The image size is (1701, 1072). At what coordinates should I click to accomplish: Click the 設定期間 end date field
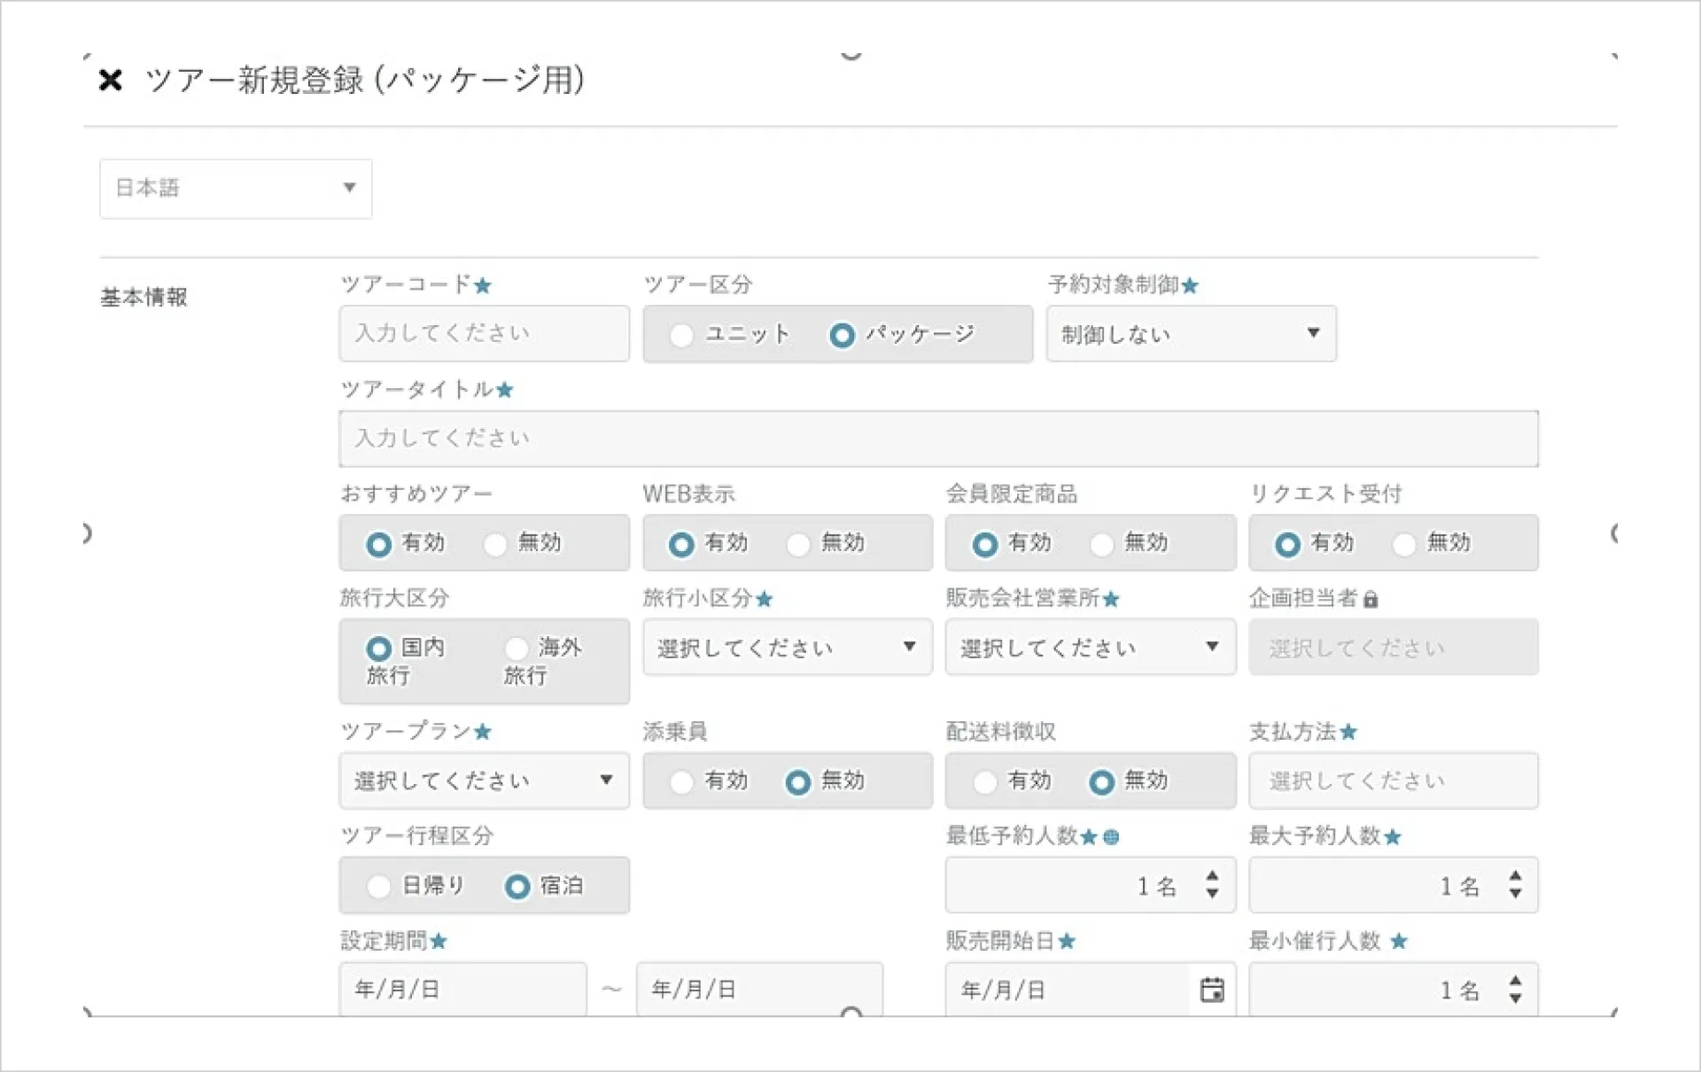click(x=759, y=990)
